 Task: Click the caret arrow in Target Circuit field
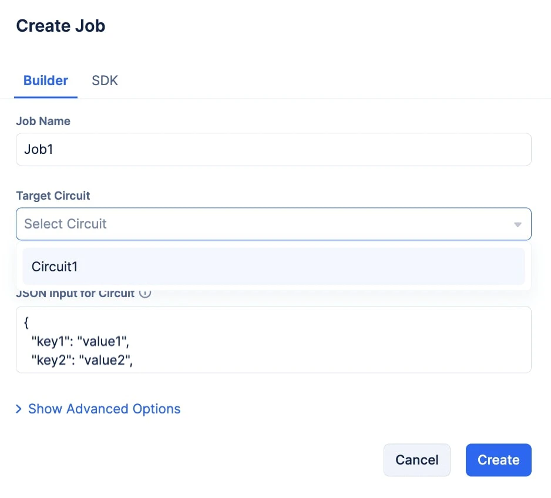pos(518,224)
